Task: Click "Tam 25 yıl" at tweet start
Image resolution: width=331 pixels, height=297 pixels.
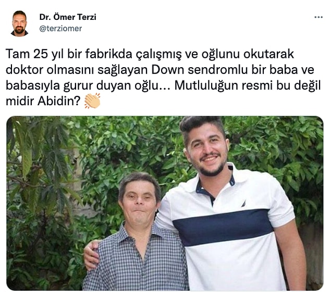Action: (x=35, y=54)
